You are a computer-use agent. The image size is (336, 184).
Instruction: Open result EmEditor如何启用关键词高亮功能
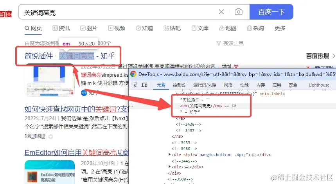coord(76,152)
